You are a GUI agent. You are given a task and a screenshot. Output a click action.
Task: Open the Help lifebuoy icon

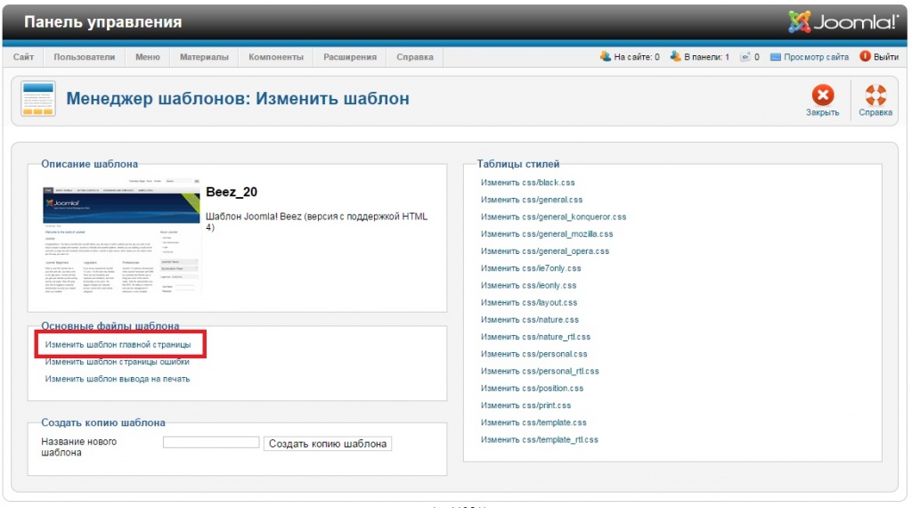[875, 94]
